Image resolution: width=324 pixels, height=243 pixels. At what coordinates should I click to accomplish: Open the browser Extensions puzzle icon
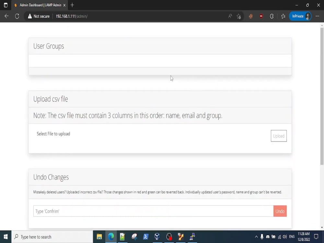(272, 16)
